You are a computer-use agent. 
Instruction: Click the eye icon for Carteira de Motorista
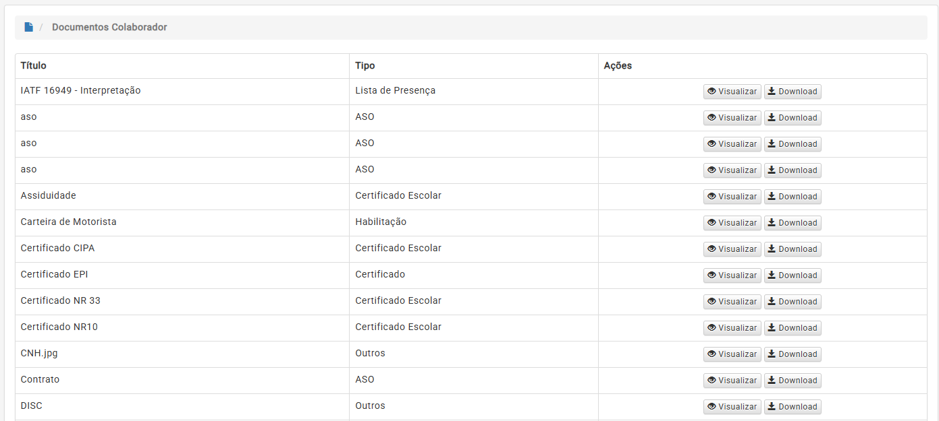(711, 223)
